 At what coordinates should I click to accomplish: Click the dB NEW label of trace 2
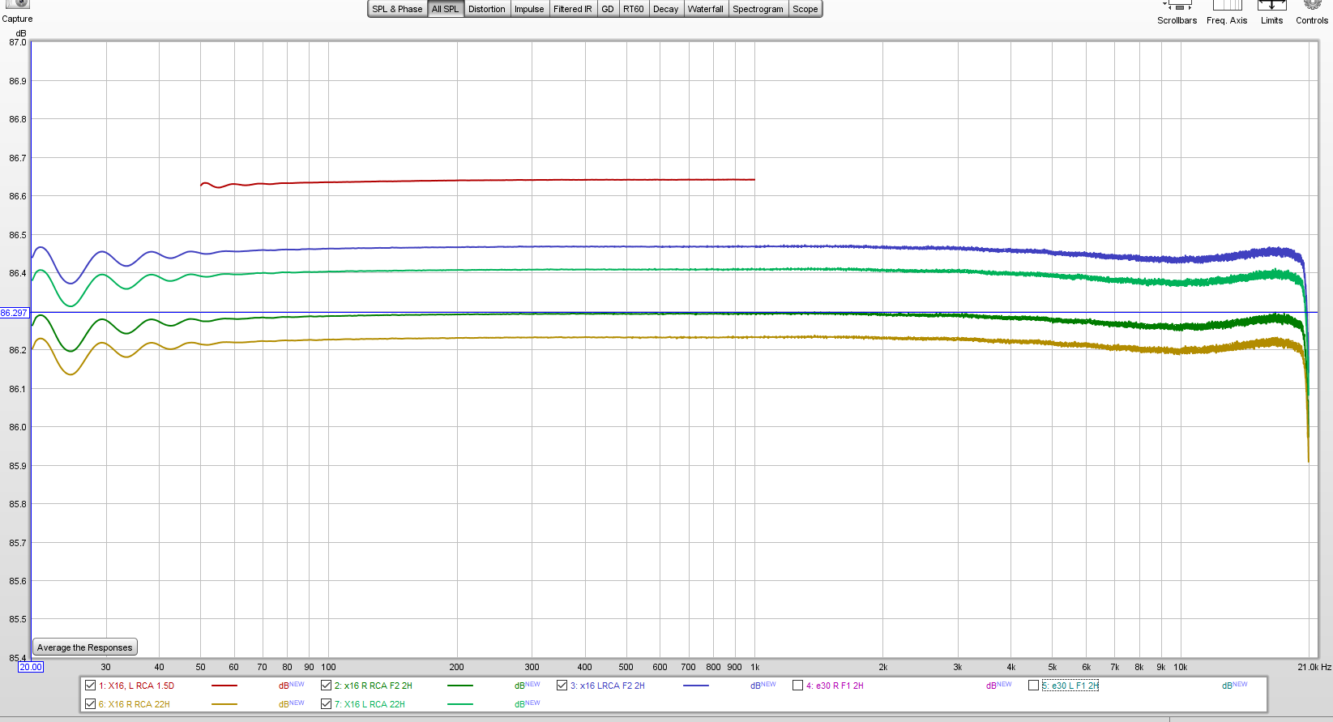point(528,686)
